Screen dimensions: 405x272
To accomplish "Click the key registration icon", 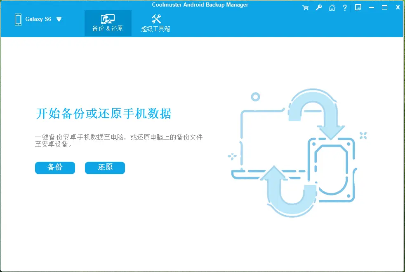I will point(319,7).
